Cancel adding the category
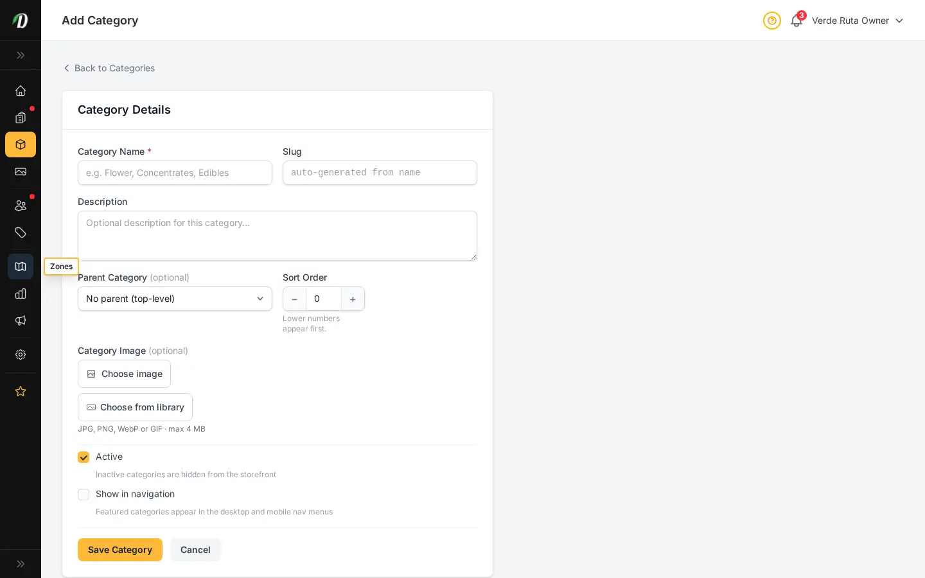The height and width of the screenshot is (578, 925). click(x=195, y=550)
